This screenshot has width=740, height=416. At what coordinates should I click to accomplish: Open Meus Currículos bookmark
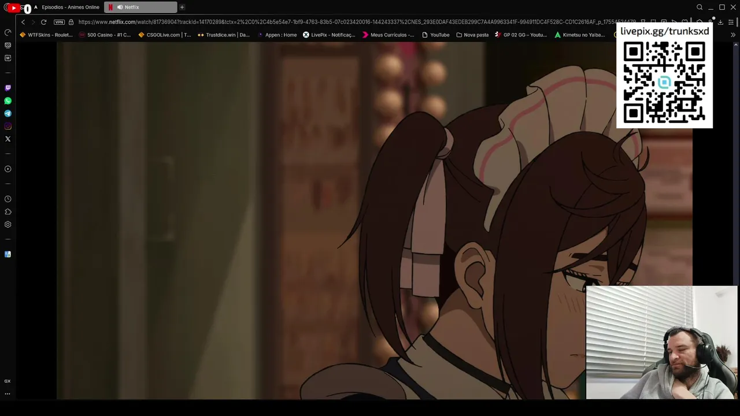[x=388, y=35]
